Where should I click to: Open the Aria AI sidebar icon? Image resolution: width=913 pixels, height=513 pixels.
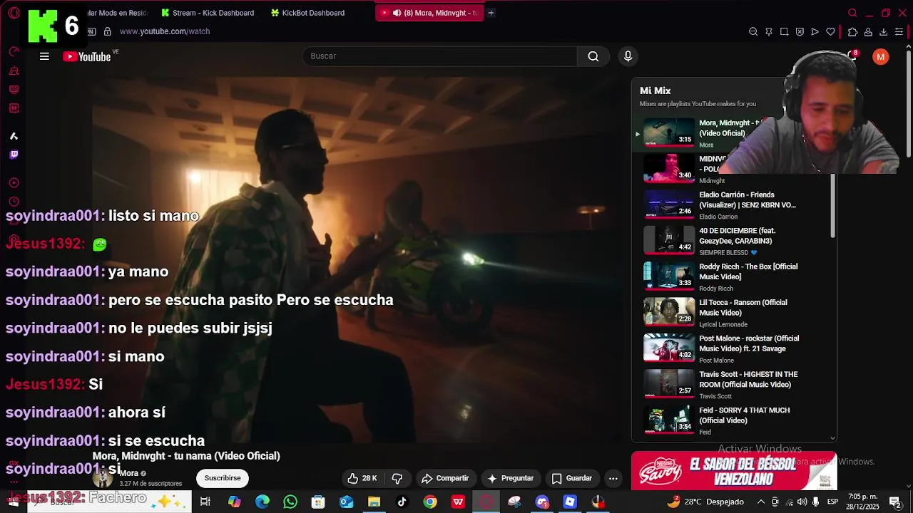[14, 136]
